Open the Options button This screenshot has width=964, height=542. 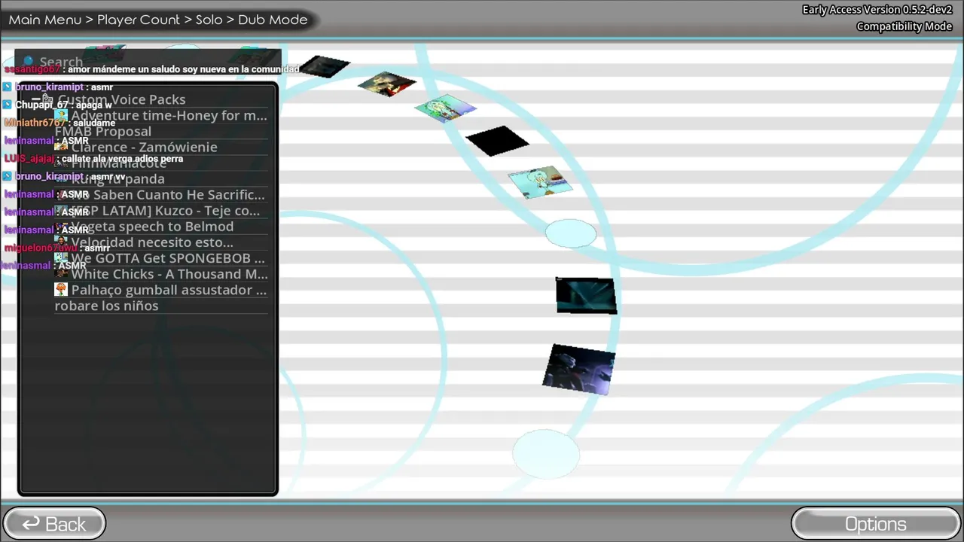click(x=875, y=524)
